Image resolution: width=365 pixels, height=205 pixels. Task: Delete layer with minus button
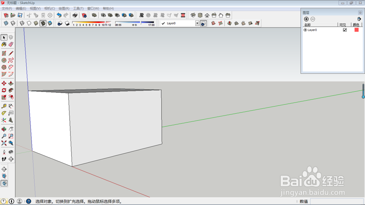[313, 19]
